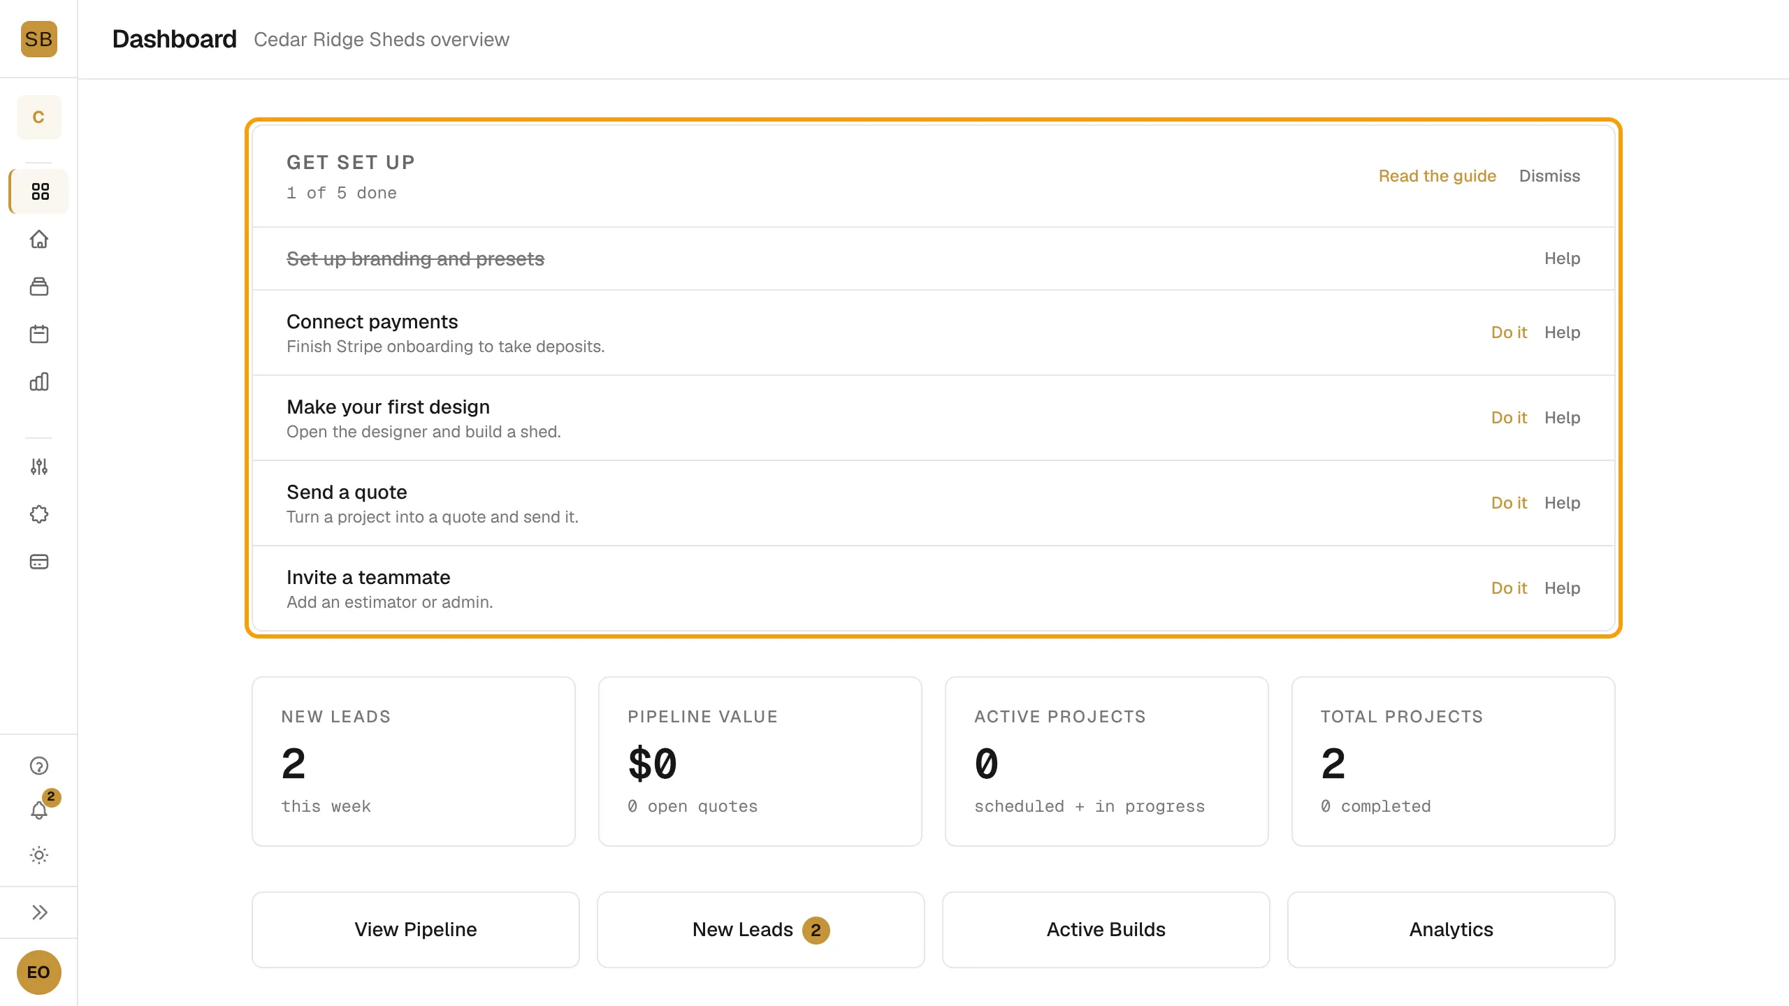Open the EO user avatar
Viewport: 1789px width, 1006px height.
coord(38,972)
